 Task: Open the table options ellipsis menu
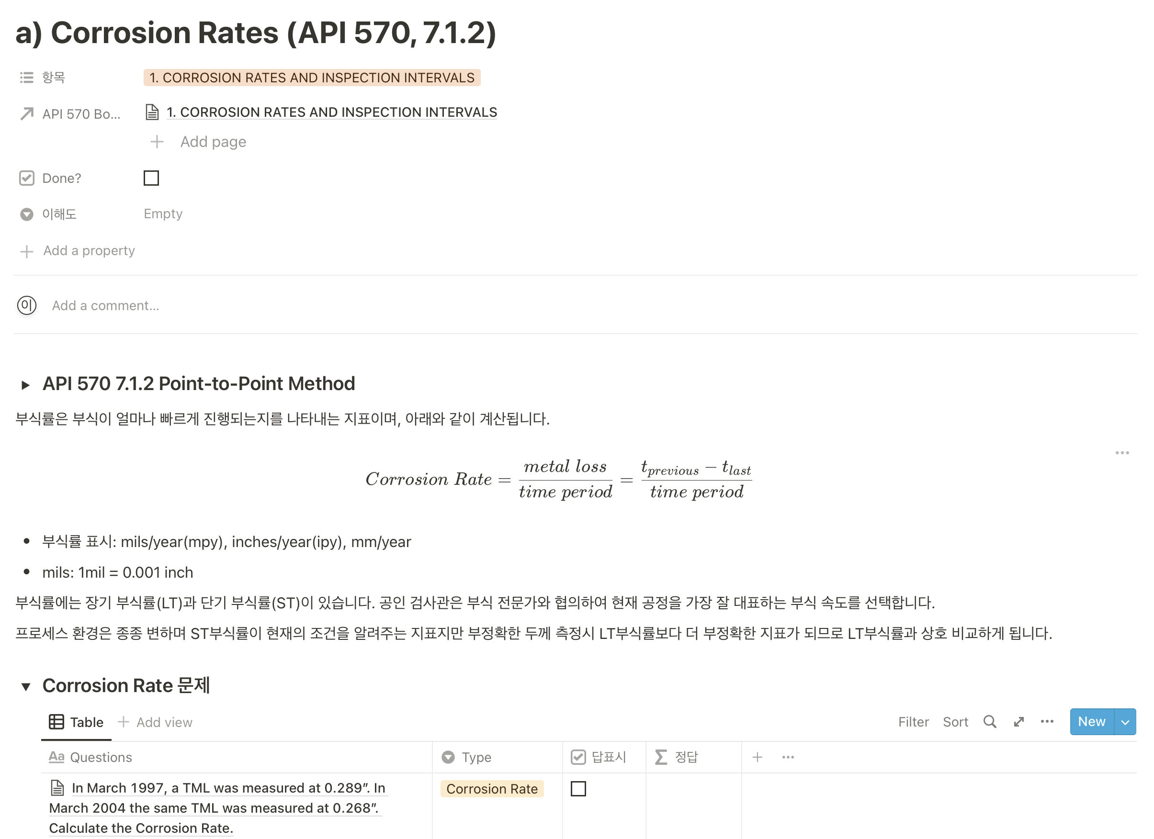(1047, 722)
